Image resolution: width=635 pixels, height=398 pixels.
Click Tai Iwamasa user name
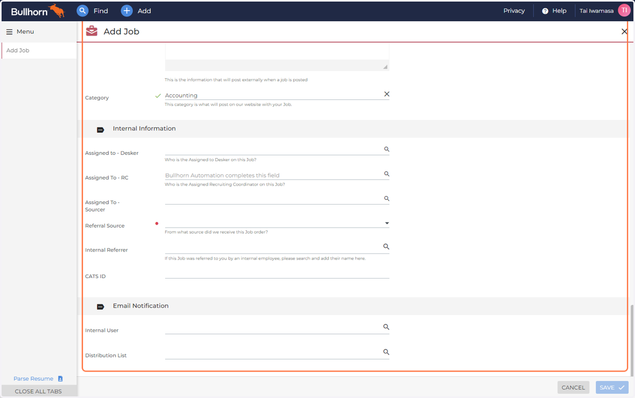596,11
